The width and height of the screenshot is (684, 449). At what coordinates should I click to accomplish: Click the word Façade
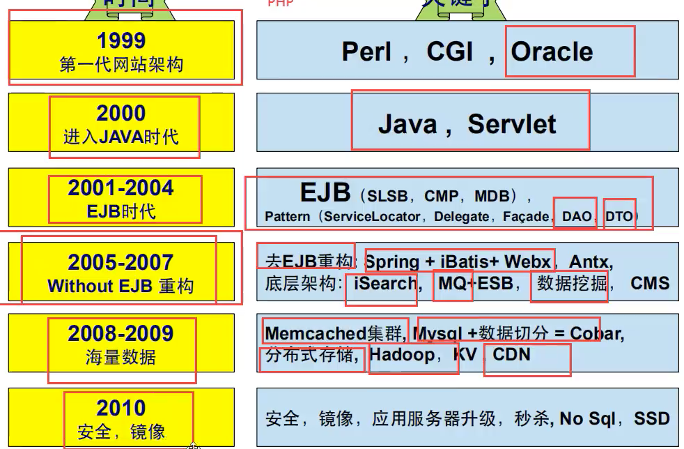526,217
